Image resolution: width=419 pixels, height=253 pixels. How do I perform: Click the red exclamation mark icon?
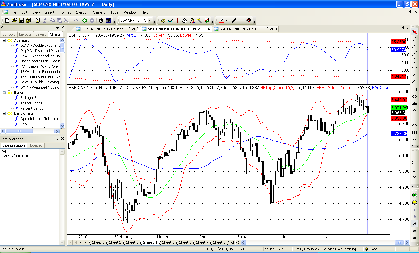[x=178, y=20]
